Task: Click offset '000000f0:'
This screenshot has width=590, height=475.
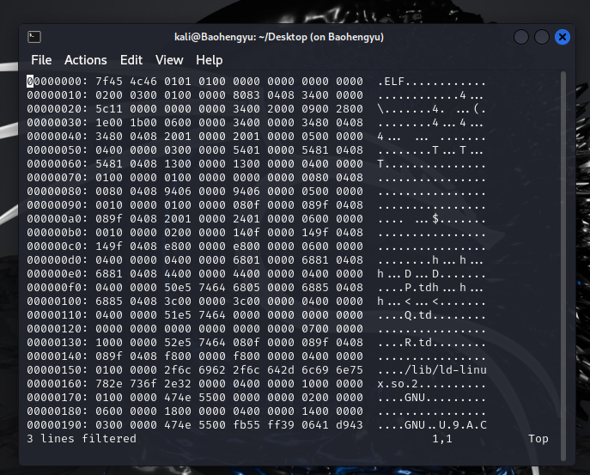Action: point(58,287)
